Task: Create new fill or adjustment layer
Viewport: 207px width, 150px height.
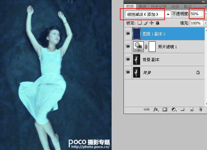Action: (174, 109)
